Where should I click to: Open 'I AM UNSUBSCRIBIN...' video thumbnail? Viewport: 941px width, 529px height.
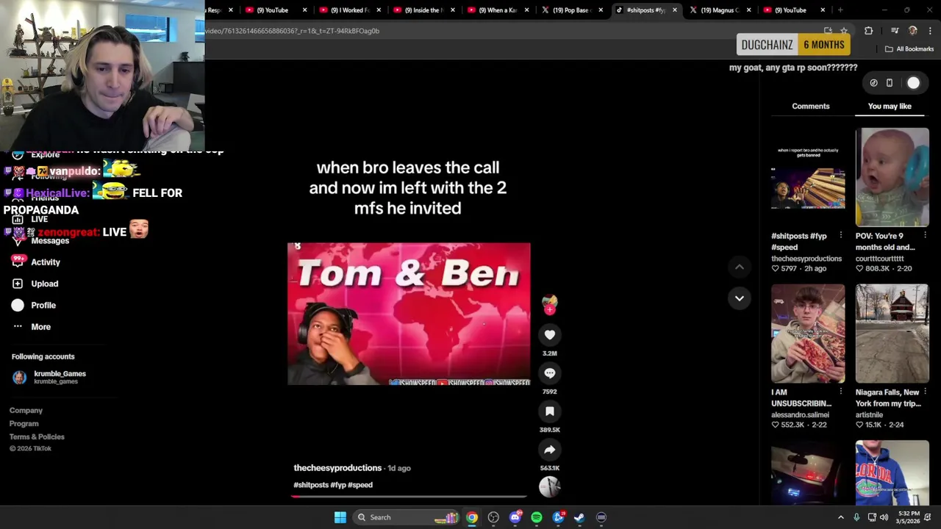pos(808,334)
